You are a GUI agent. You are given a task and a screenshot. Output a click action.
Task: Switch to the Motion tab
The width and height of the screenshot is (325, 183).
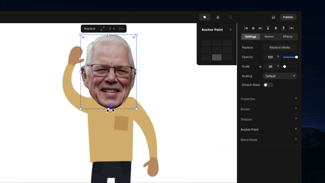pos(269,37)
